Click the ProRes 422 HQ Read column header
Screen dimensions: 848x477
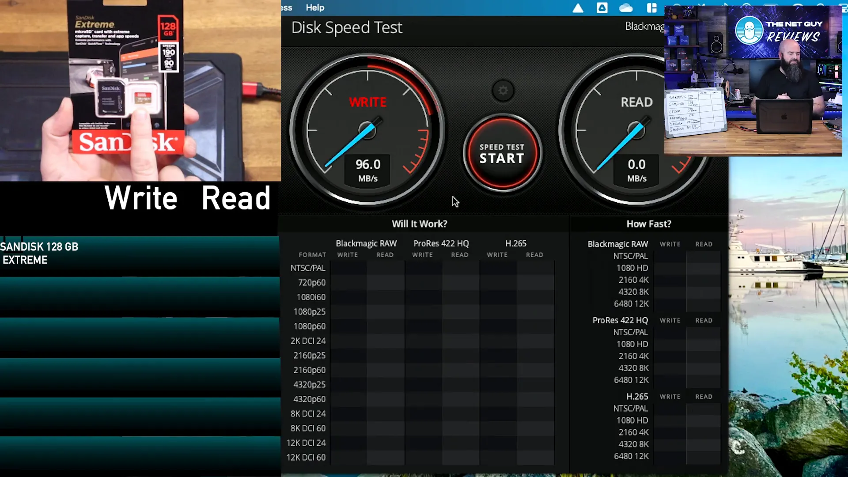(x=460, y=254)
